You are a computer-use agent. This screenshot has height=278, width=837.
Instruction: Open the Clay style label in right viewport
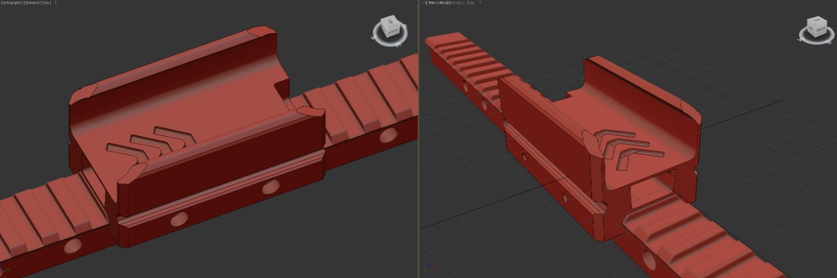coord(471,3)
